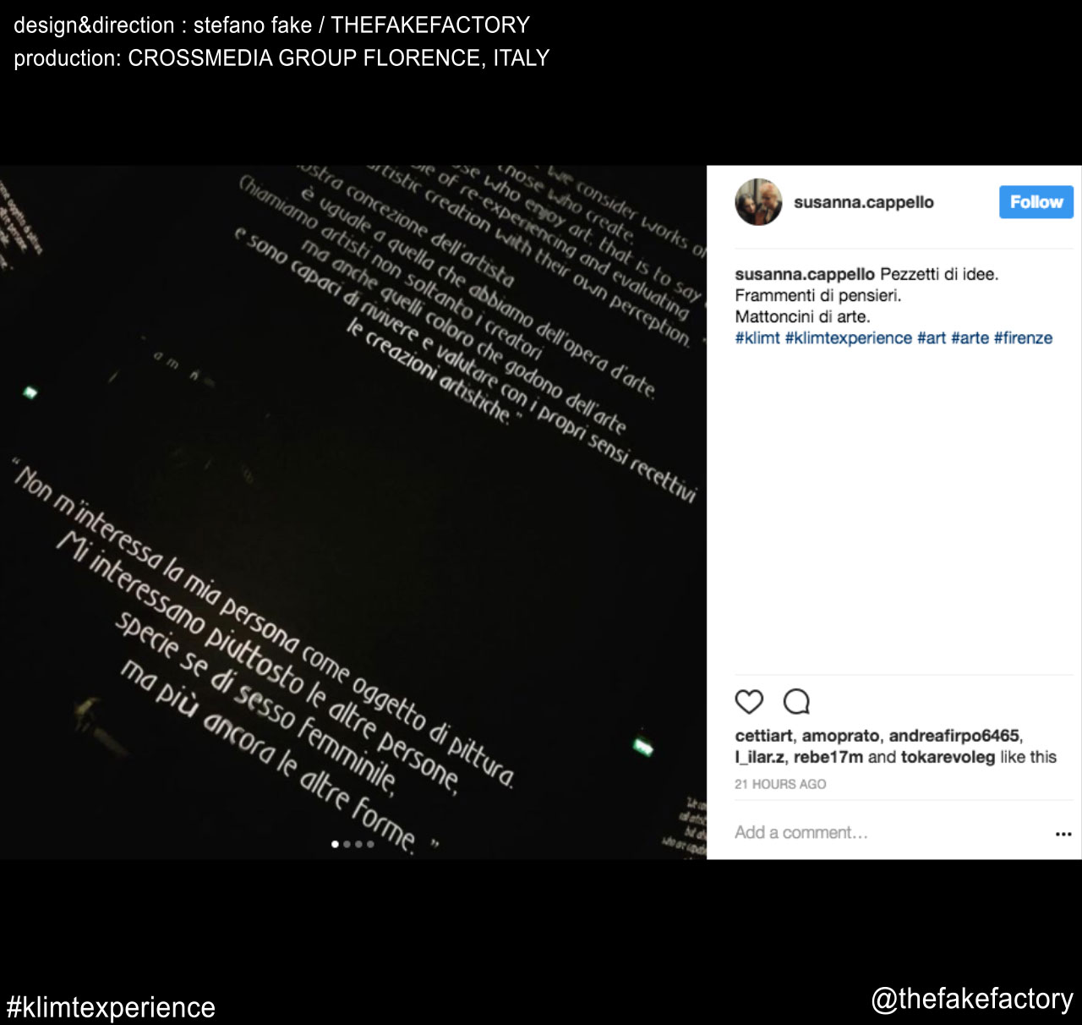
Task: Open the #arte hashtag
Action: tap(970, 338)
